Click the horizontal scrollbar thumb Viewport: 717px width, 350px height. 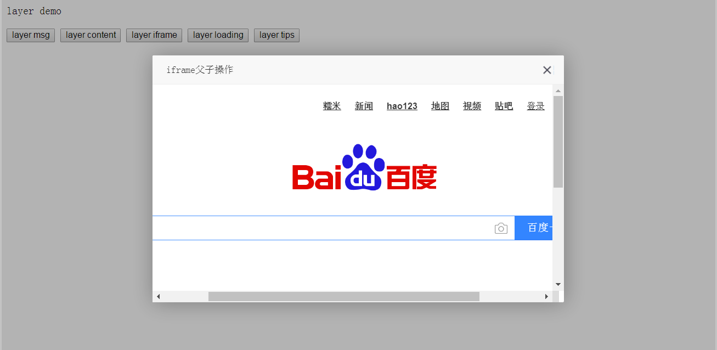pyautogui.click(x=344, y=296)
